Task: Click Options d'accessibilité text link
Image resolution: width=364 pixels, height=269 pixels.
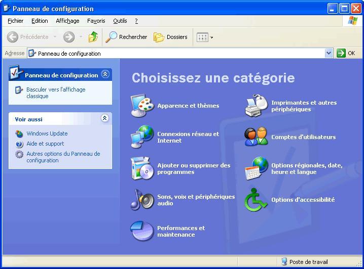Action: coord(303,200)
